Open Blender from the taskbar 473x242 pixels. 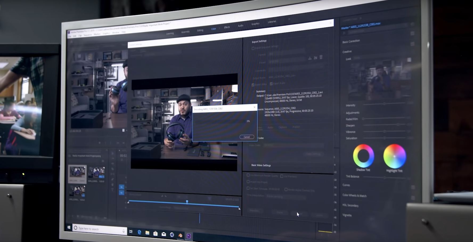(x=180, y=235)
